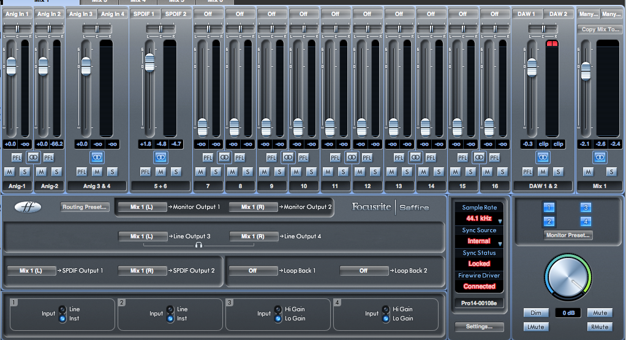Click the PFL button on Anlg-2
The height and width of the screenshot is (340, 626).
coord(48,157)
